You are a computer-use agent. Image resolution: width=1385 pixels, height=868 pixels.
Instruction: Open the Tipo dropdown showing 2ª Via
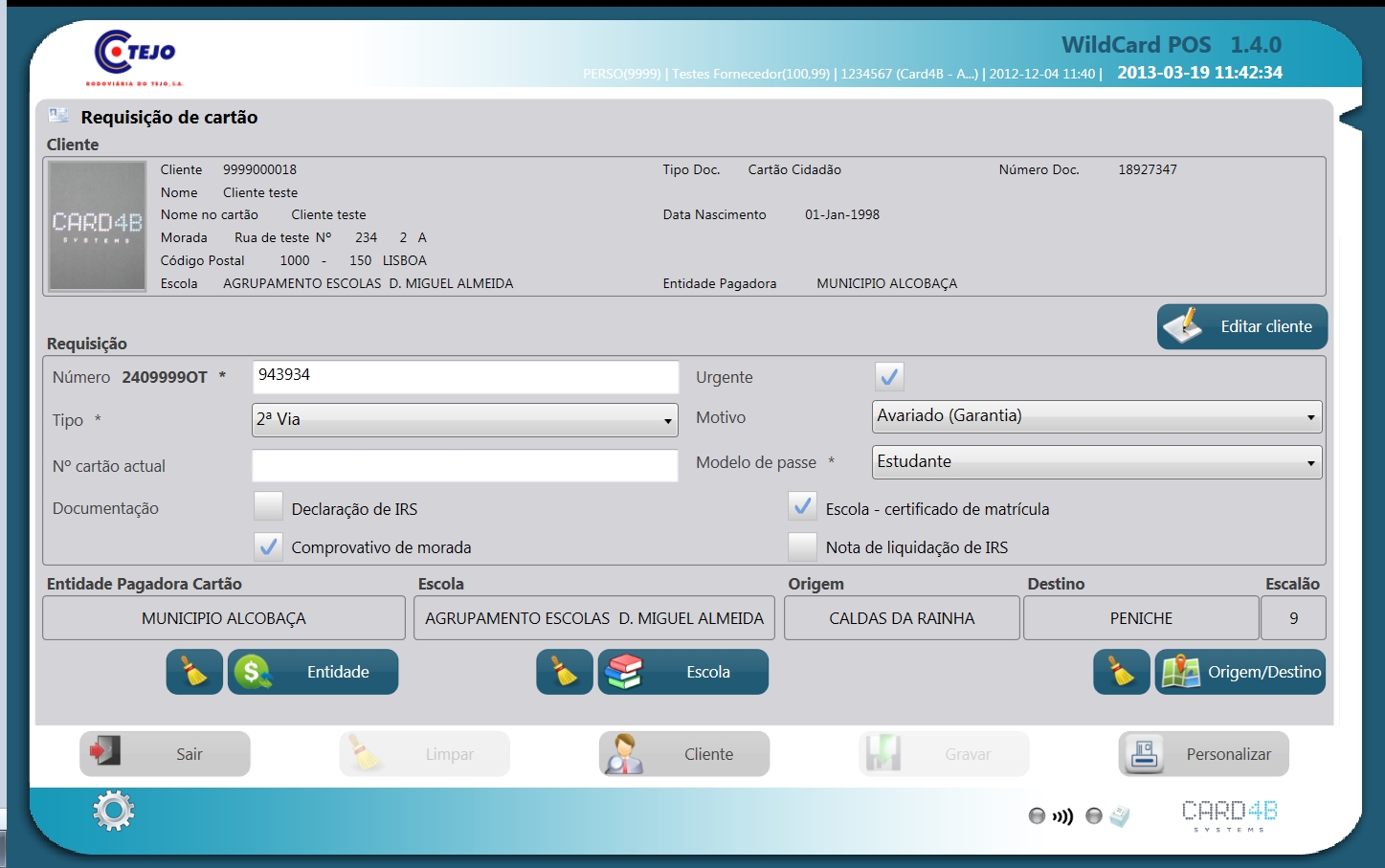tap(464, 420)
